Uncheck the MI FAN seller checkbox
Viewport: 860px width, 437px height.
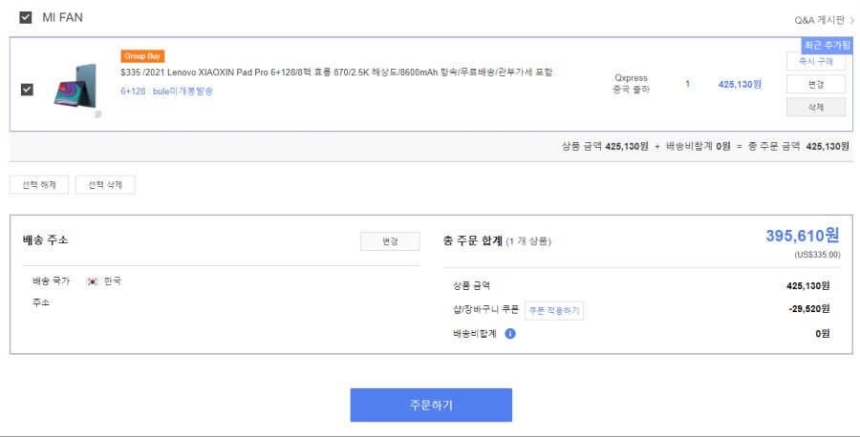[25, 17]
